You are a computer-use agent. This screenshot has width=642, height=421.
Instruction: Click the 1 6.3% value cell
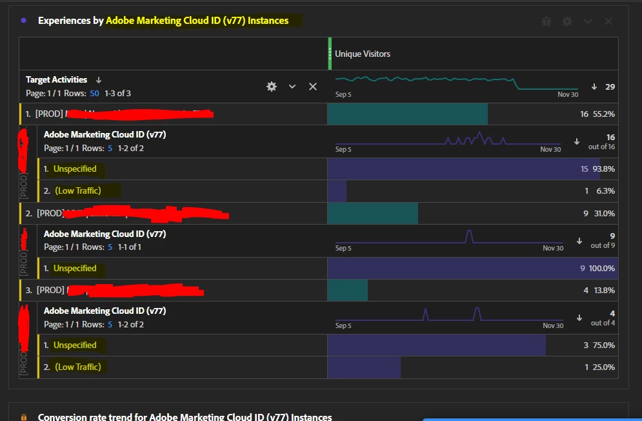[x=472, y=190]
